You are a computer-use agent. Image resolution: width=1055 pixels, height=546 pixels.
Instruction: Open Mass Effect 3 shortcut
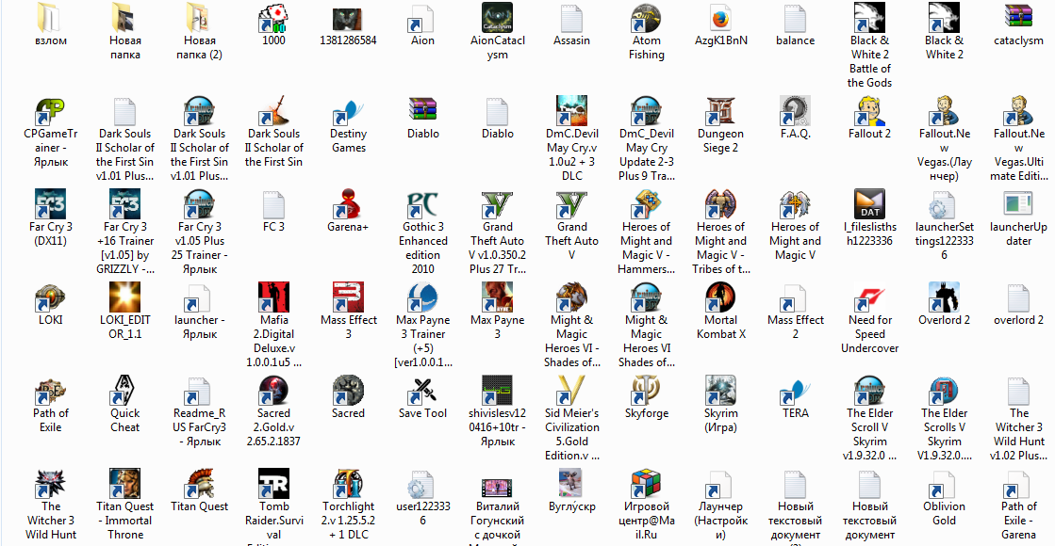click(349, 297)
